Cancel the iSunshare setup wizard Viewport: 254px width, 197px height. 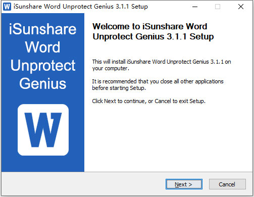(227, 184)
